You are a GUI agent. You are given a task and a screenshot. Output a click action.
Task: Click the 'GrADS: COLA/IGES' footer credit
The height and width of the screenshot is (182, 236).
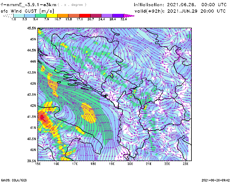tap(14, 180)
